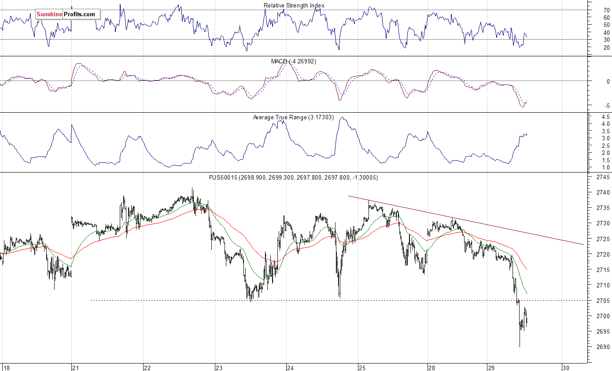Click RSI axis value 30
The width and height of the screenshot is (612, 371).
(606, 40)
